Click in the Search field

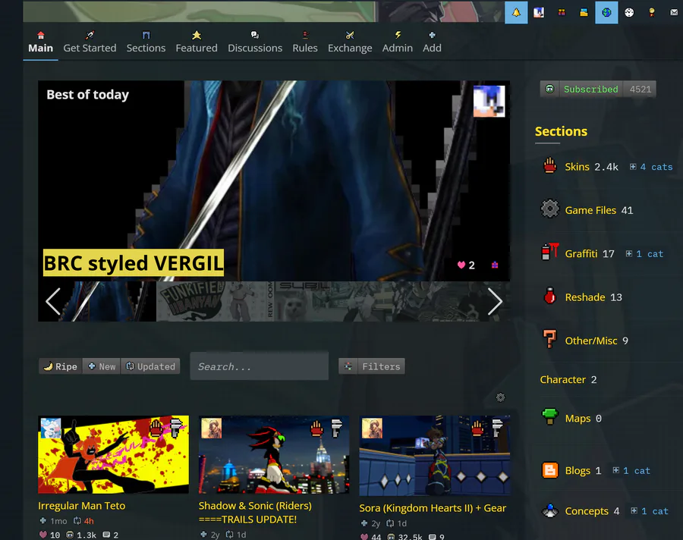260,366
